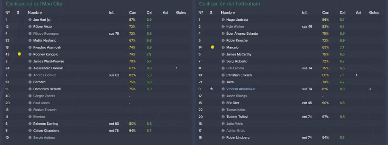
Task: Sort Man City table by Inf. header
Action: click(112, 12)
